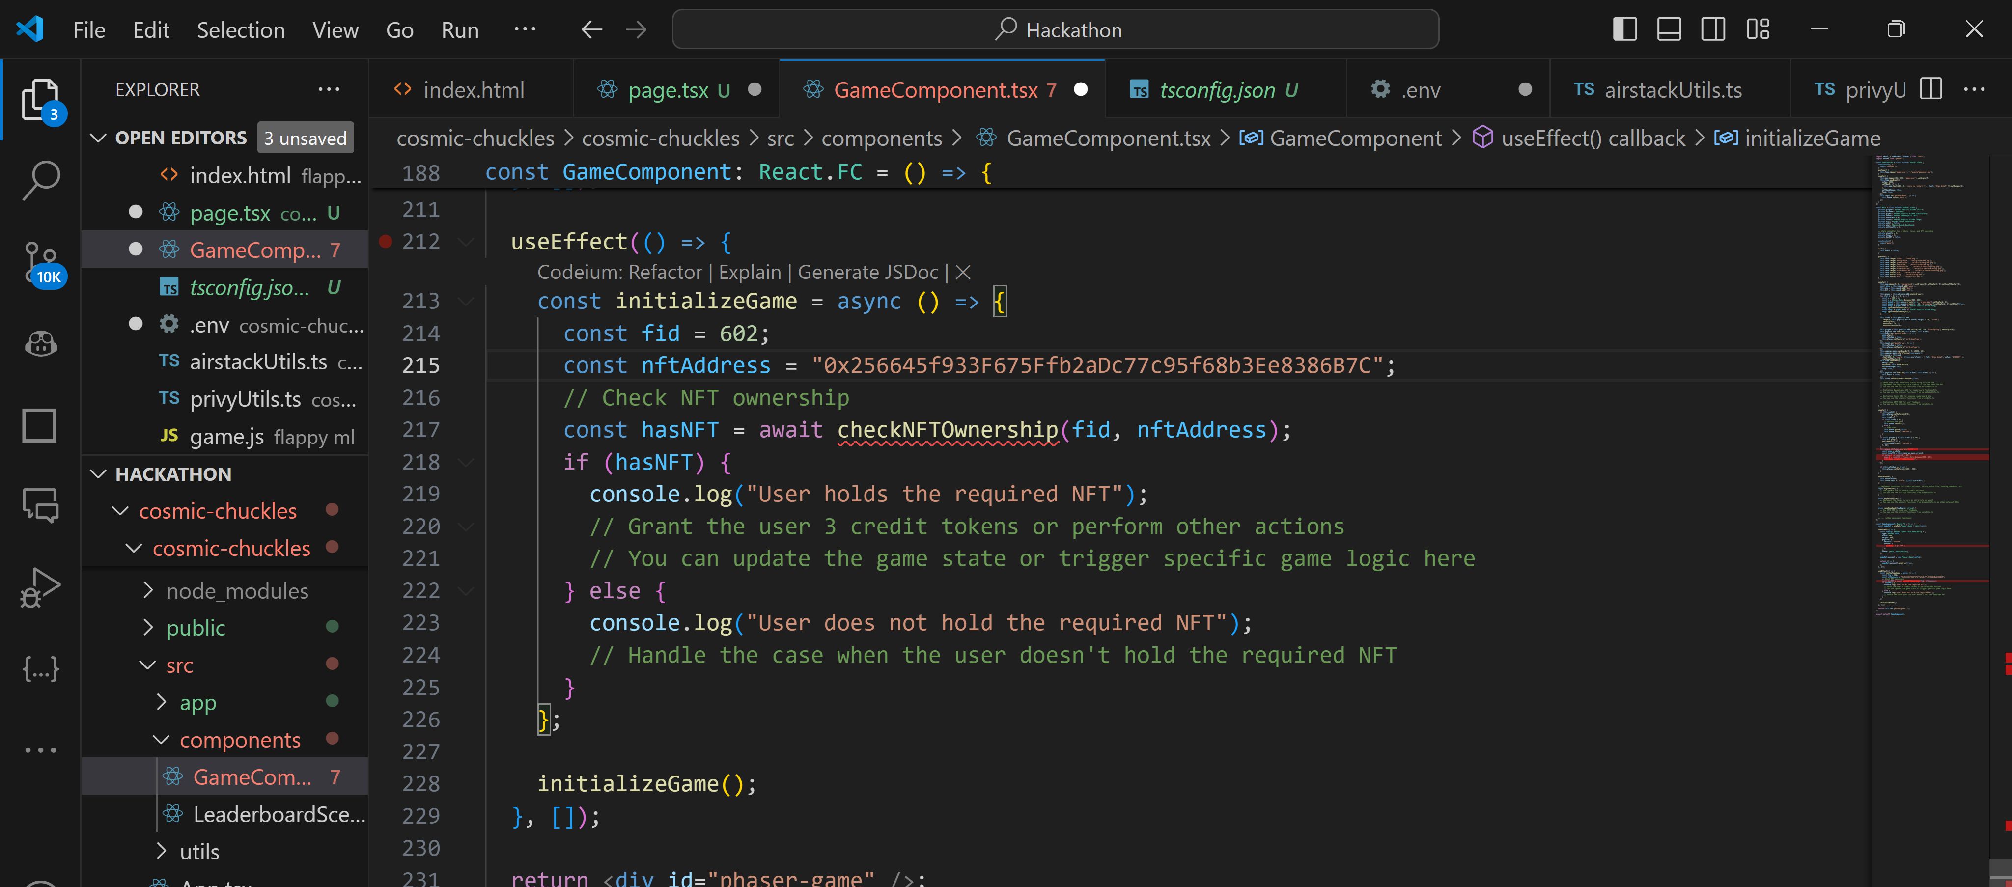This screenshot has width=2012, height=887.
Task: Open the Explorer view in activity bar
Action: pyautogui.click(x=41, y=101)
